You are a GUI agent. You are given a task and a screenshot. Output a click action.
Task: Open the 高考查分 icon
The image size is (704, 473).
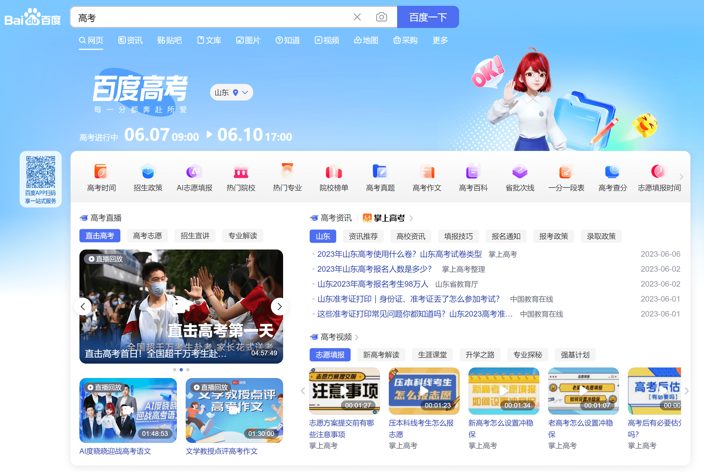point(613,178)
